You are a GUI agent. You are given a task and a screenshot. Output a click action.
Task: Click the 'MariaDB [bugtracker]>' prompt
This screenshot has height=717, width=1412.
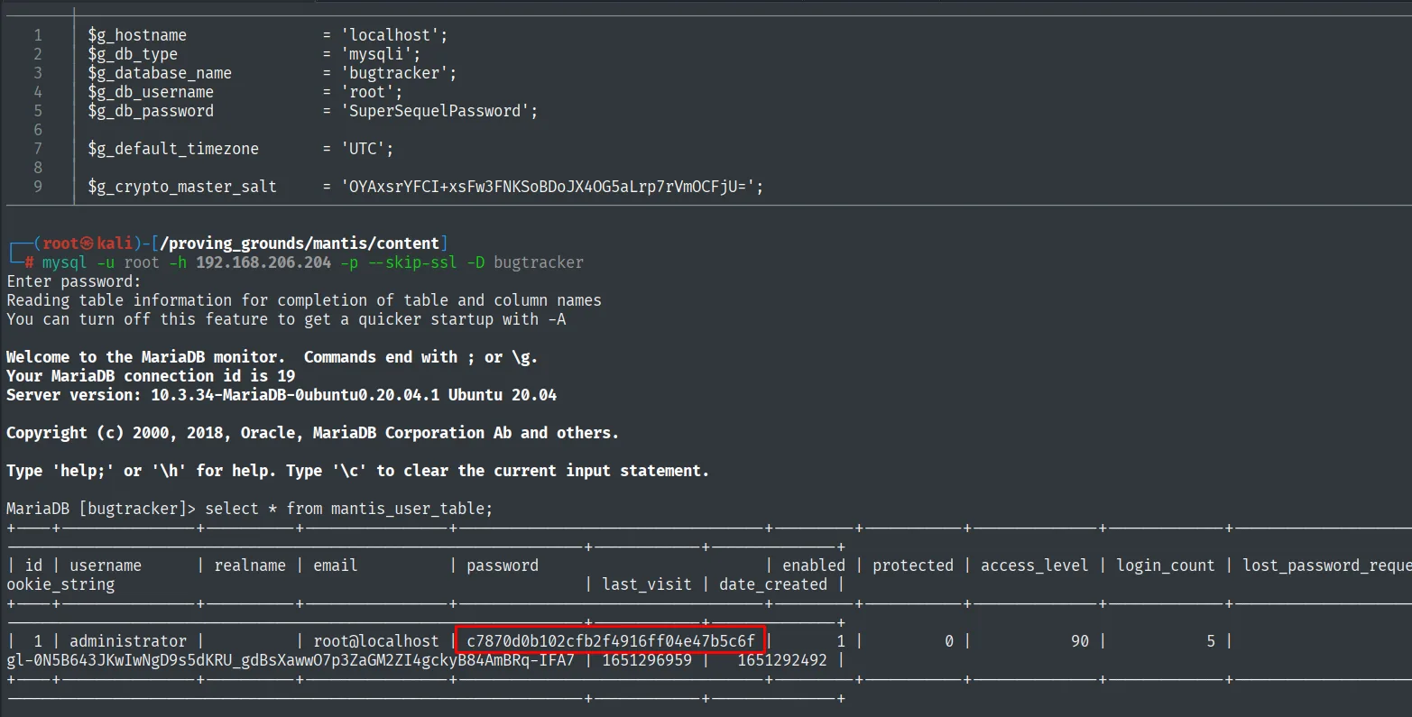click(101, 509)
